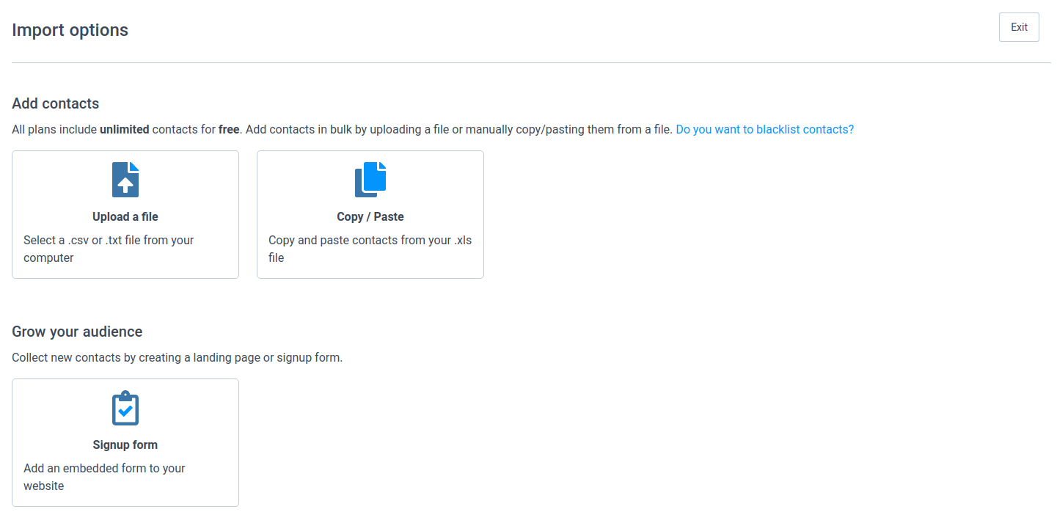
Task: Click the Copy / Paste documents icon
Action: point(370,180)
